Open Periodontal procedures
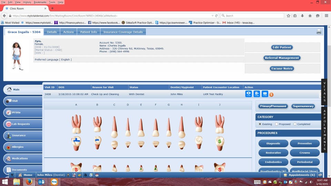 click(x=304, y=162)
